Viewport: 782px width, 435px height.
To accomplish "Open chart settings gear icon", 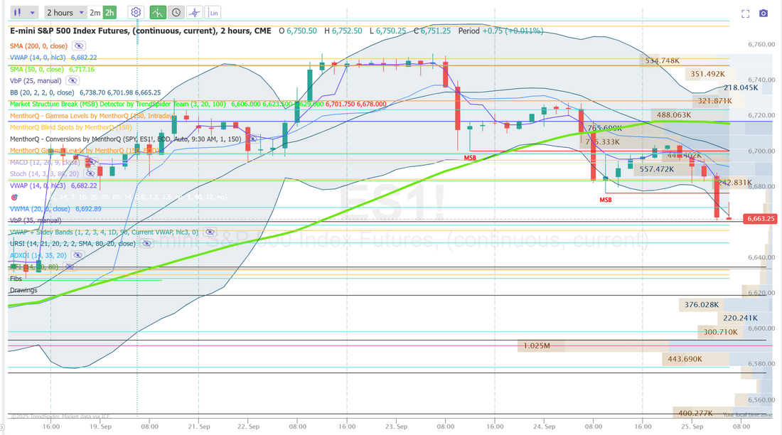I will tap(136, 13).
